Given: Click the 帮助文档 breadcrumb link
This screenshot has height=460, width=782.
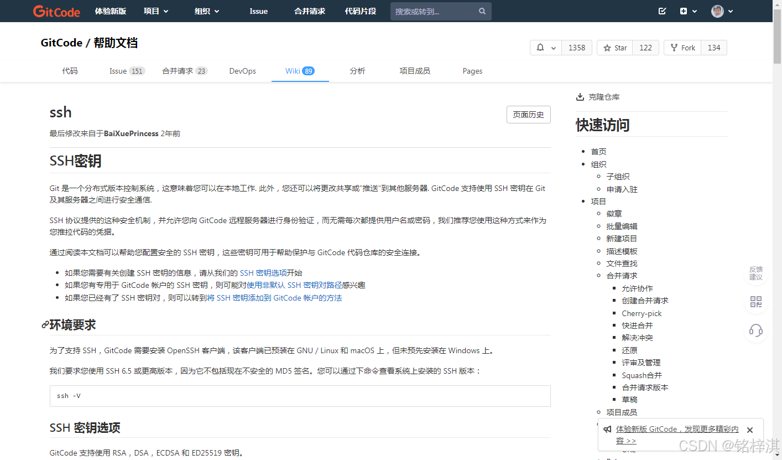Looking at the screenshot, I should [116, 43].
